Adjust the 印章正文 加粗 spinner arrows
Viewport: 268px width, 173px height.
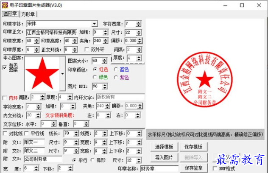[x=106, y=32]
